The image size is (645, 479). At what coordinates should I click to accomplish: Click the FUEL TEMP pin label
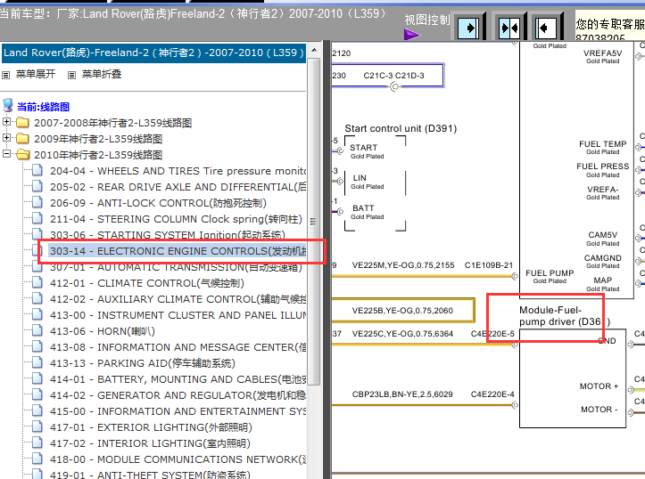[603, 144]
